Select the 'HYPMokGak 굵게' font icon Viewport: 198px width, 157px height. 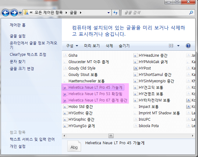point(136,62)
